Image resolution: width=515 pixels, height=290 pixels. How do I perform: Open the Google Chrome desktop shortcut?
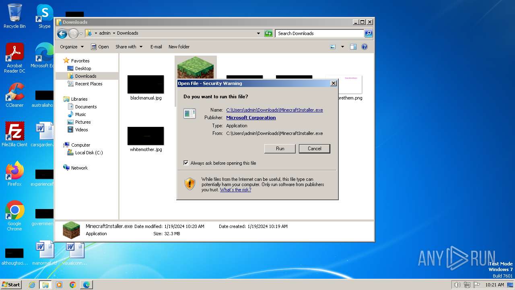[x=14, y=216]
